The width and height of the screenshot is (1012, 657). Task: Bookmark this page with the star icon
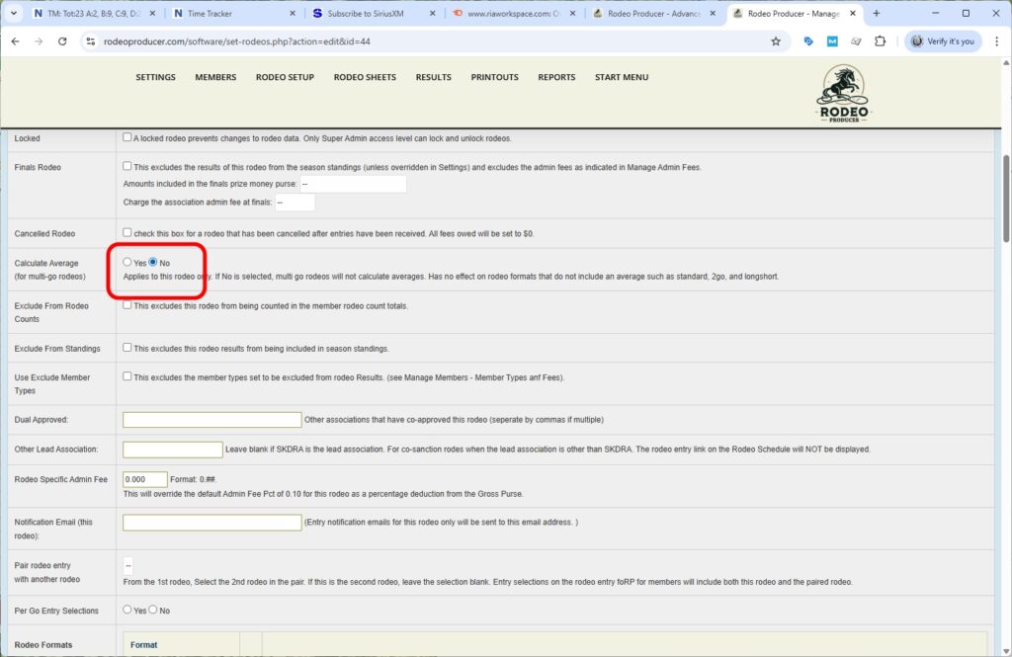coord(776,41)
